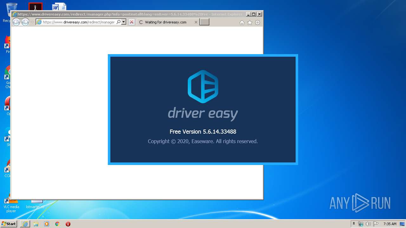Image resolution: width=406 pixels, height=228 pixels.
Task: Minimize the Internet Explorer window
Action: 248,14
